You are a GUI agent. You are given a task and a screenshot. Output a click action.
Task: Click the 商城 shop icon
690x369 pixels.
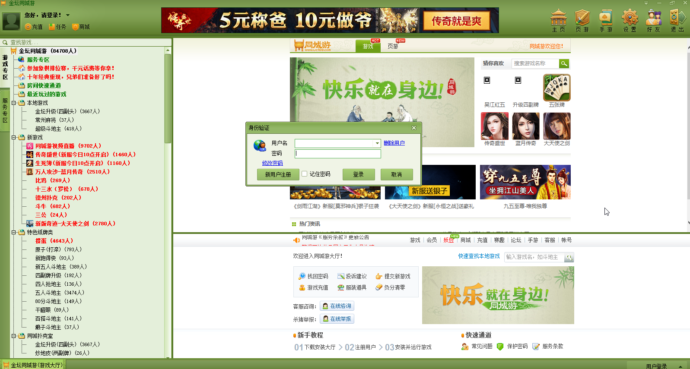point(75,27)
